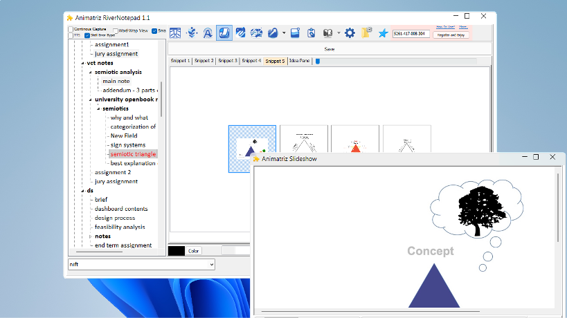567x318 pixels.
Task: Select the end term assignment item
Action: click(123, 245)
